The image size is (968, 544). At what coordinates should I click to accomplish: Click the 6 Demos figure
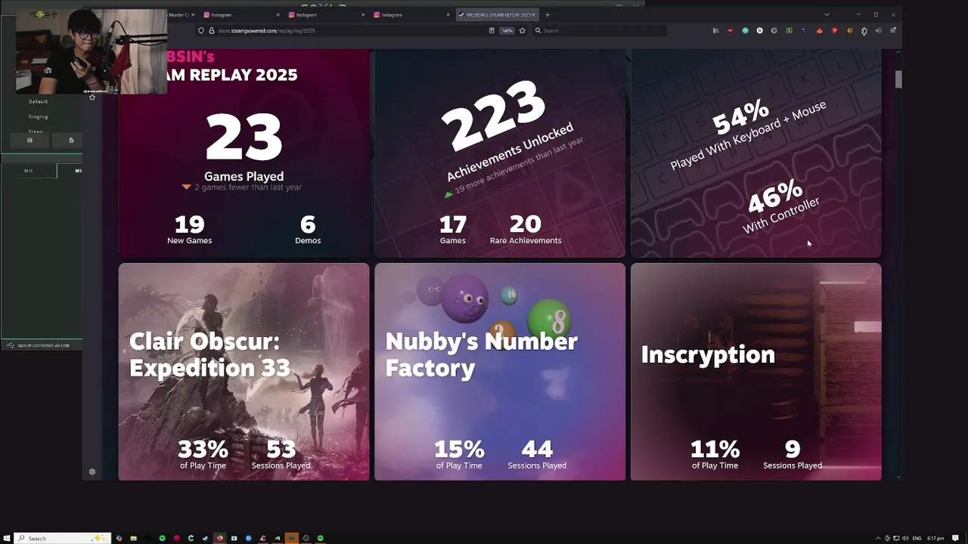pos(308,230)
